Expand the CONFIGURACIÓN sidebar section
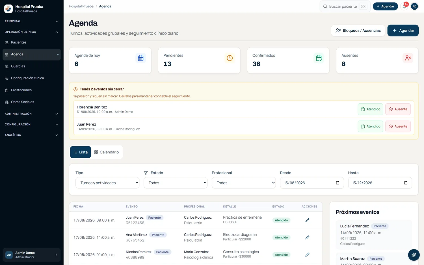Viewport: 424px width, 265px height. [x=32, y=124]
